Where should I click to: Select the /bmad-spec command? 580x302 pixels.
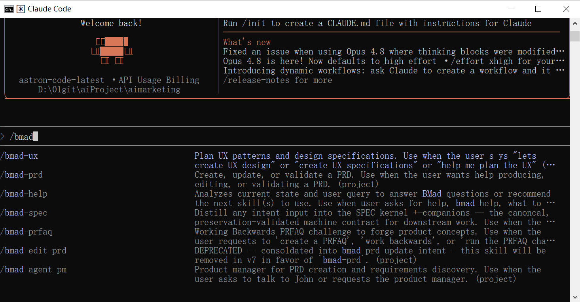24,213
